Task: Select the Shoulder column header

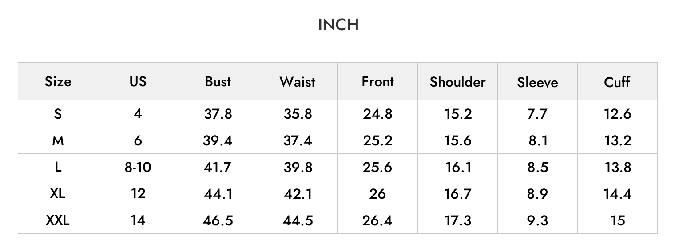Action: tap(457, 82)
